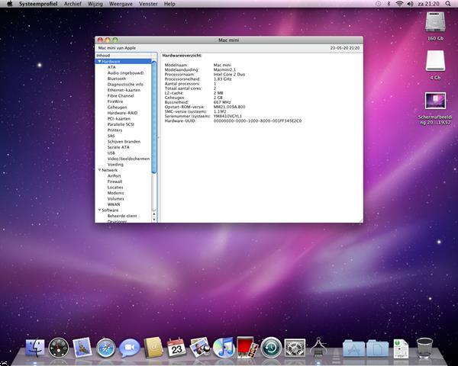The height and width of the screenshot is (366, 458).
Task: Select Ethernet-kaarten in sidebar
Action: [124, 90]
